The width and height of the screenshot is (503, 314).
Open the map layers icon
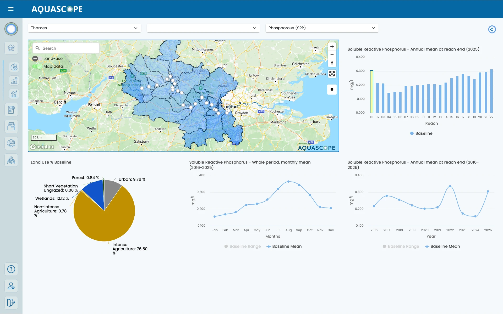tap(332, 89)
